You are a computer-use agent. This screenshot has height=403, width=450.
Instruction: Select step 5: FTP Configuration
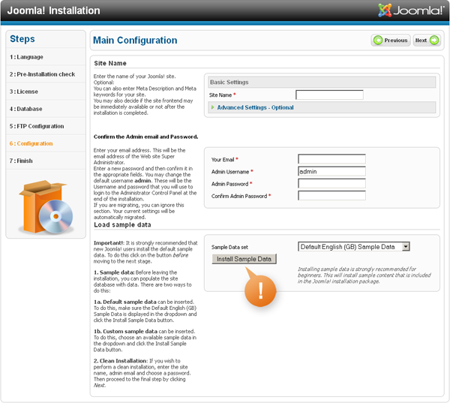pos(37,126)
